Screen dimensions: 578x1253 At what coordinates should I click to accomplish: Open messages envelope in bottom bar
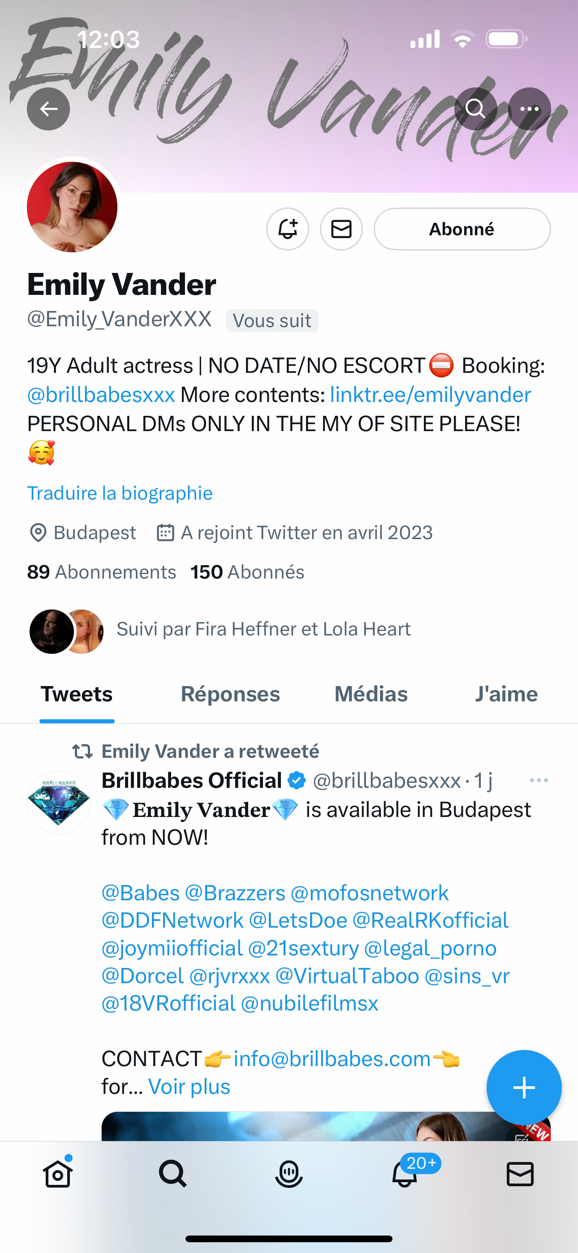click(x=520, y=1174)
